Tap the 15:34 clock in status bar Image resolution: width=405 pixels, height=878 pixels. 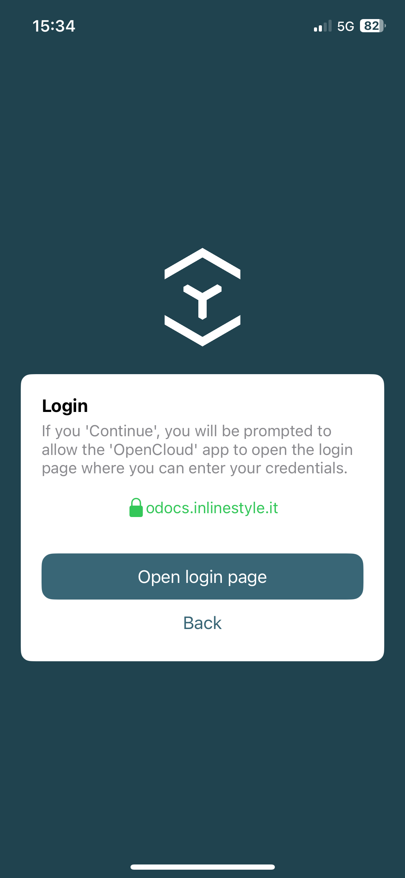(54, 26)
